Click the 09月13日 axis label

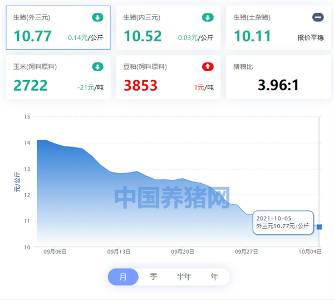click(x=119, y=252)
